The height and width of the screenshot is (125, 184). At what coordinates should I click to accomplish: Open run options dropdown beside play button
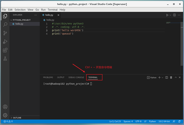coord(170,15)
